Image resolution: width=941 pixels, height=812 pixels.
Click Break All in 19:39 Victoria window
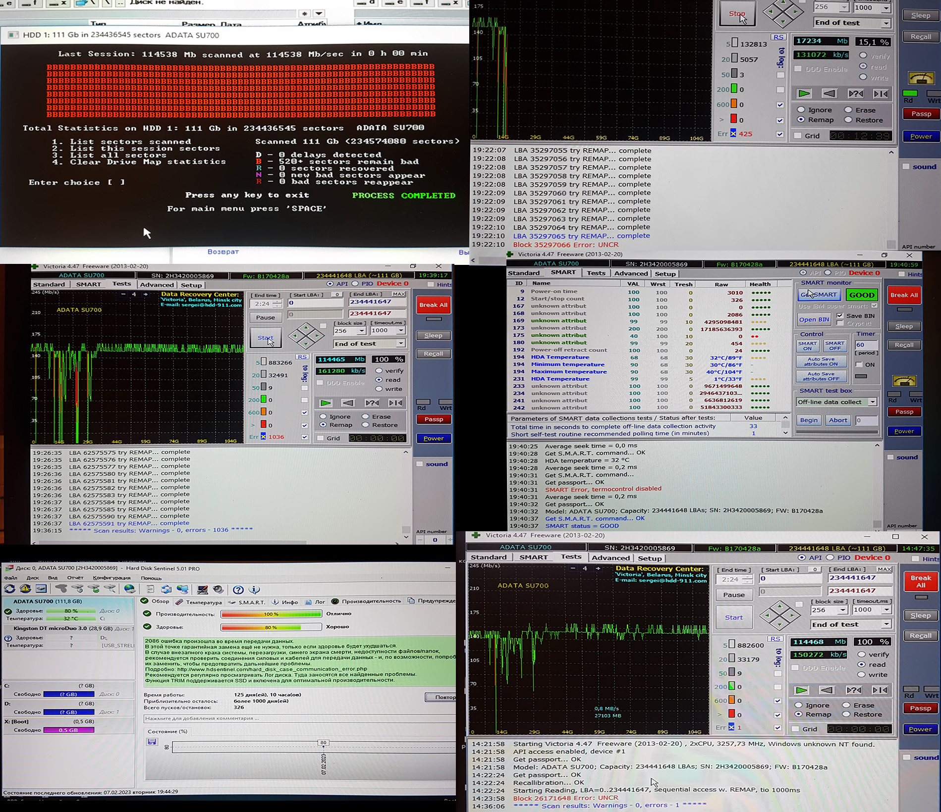pyautogui.click(x=434, y=305)
